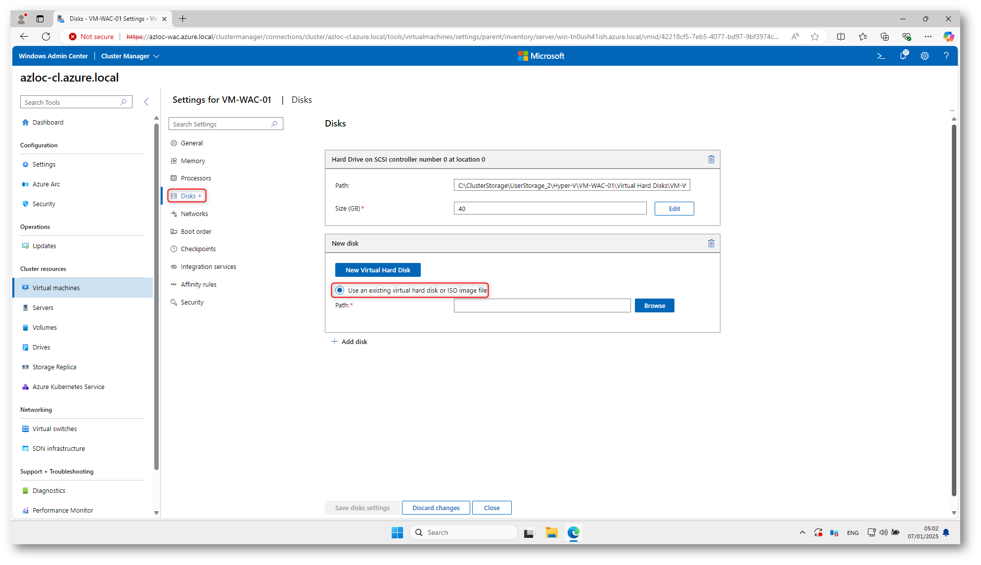Open Storage Replica tool
The height and width of the screenshot is (565, 981).
pos(54,367)
